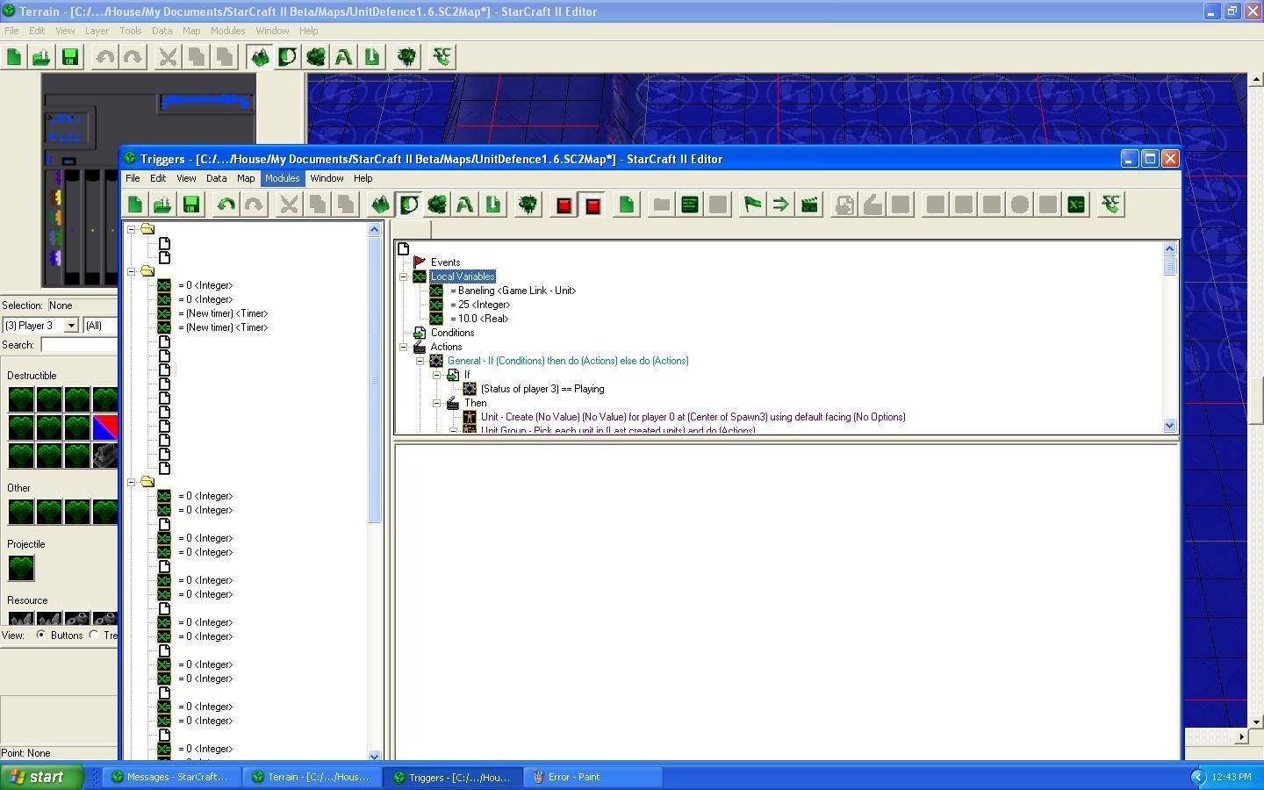Open Text module 'A' icon in Triggers toolbar
1264x790 pixels.
pyautogui.click(x=464, y=205)
